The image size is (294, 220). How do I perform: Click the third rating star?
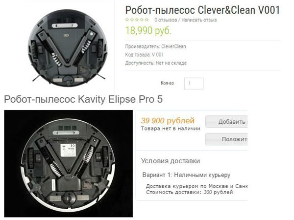pos(137,20)
